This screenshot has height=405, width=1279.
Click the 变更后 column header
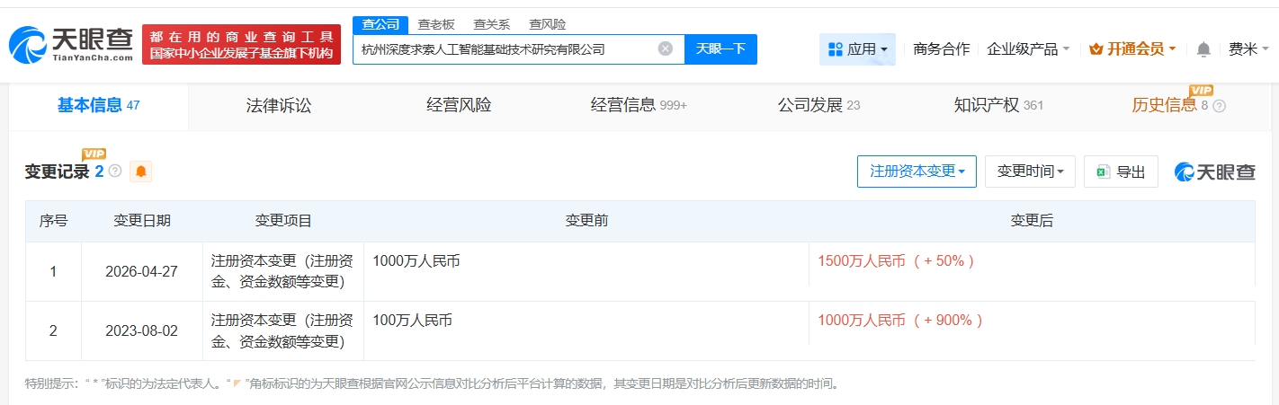point(1032,221)
